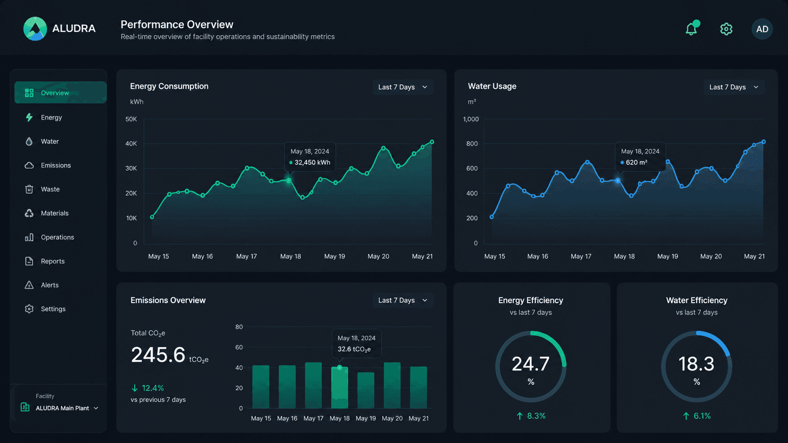
Task: Click the Overview grid icon in sidebar
Action: click(x=29, y=93)
